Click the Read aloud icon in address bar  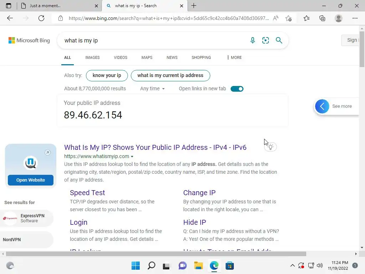tap(276, 18)
